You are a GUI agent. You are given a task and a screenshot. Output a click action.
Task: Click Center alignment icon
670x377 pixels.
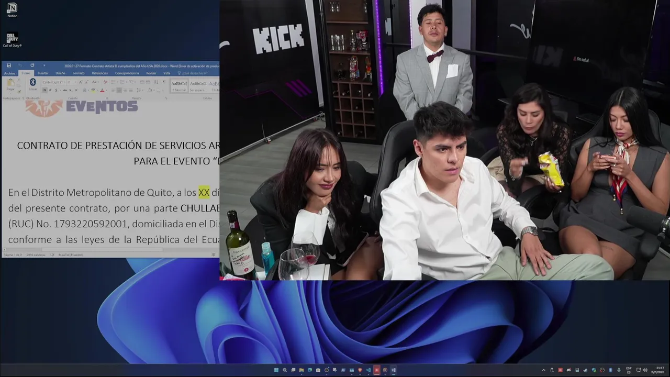pos(119,90)
